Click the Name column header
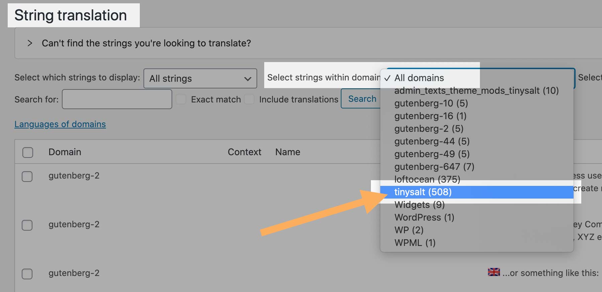Image resolution: width=602 pixels, height=292 pixels. point(288,152)
